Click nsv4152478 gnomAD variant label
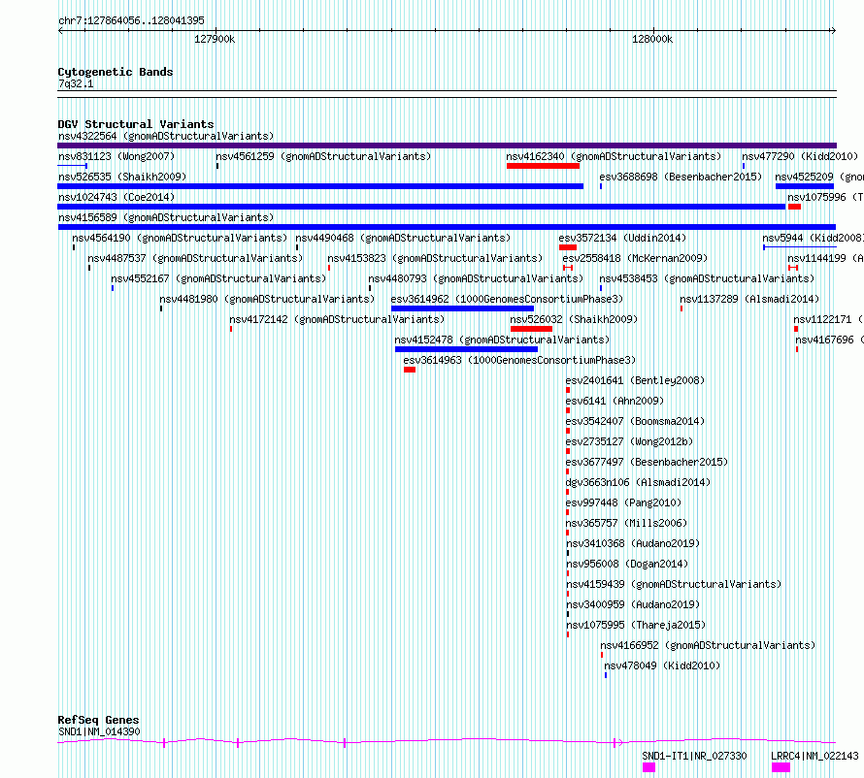 pos(502,340)
